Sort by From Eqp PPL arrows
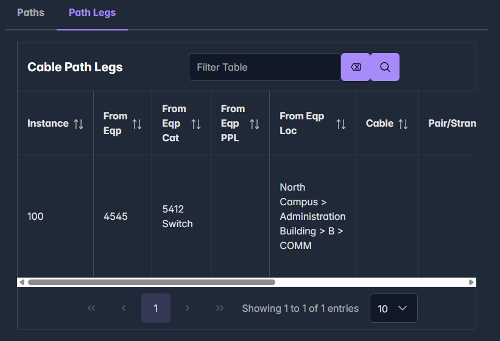This screenshot has width=500, height=341. point(255,124)
